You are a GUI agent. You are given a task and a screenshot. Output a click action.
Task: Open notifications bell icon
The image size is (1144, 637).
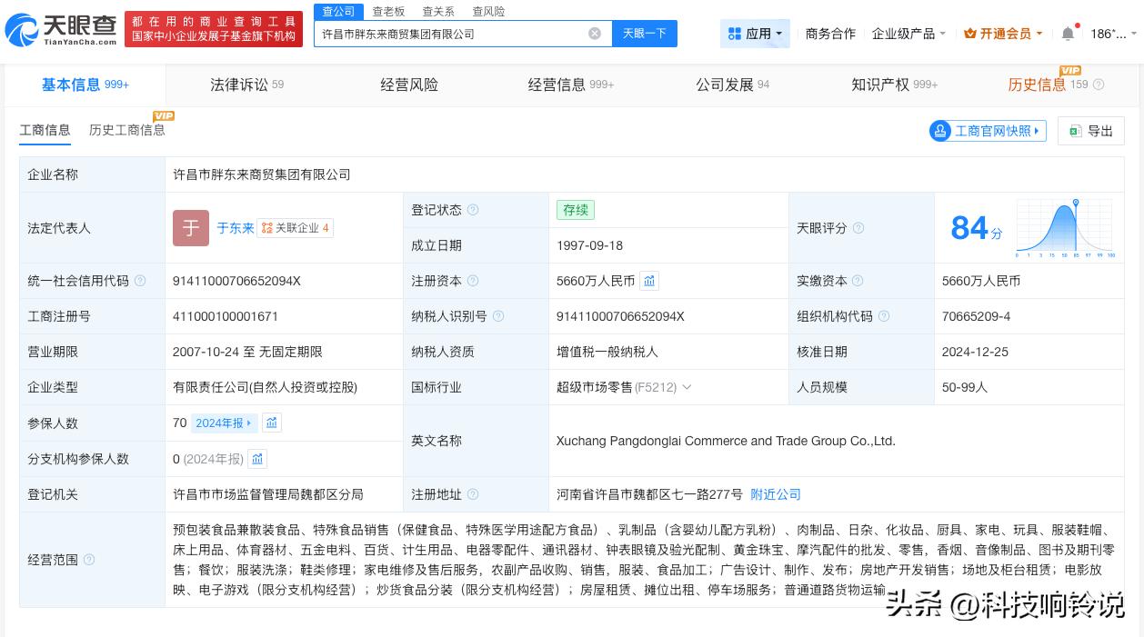coord(1068,34)
